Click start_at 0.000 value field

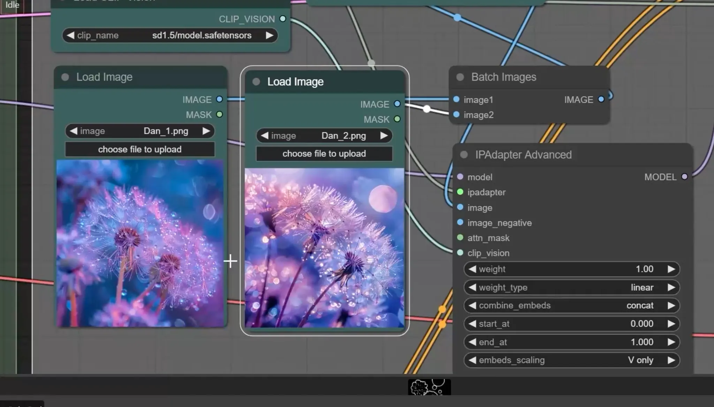(572, 324)
